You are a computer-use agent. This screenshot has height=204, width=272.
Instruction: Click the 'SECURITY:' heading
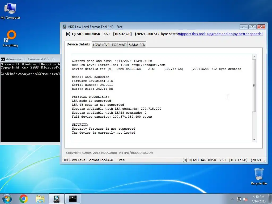click(x=80, y=125)
